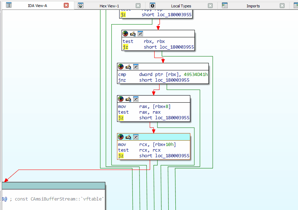
Task: Collapse the 'mov rax, [rbx+8]' node via group icon
Action: coord(136,99)
